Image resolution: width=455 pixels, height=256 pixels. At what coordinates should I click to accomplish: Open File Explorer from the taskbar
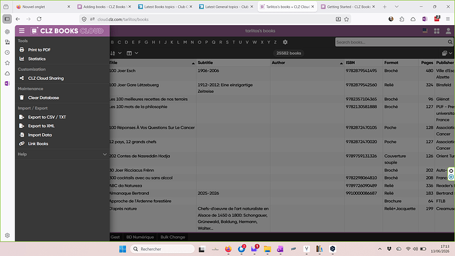(x=267, y=249)
